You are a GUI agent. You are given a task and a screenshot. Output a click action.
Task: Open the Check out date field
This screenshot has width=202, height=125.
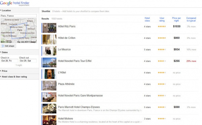tap(28, 61)
